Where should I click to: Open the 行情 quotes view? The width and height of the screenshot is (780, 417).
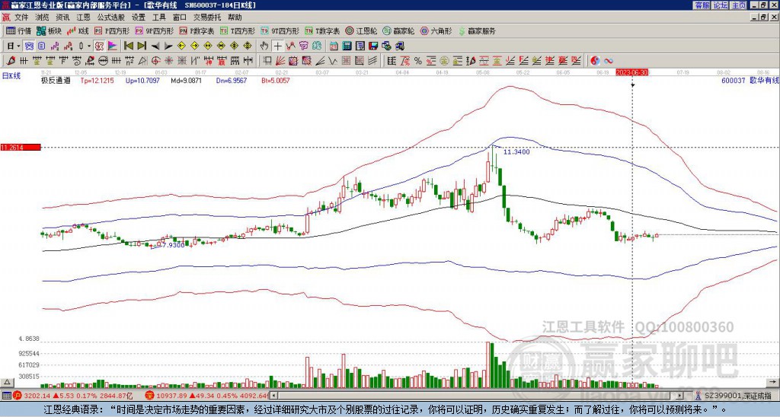point(18,30)
